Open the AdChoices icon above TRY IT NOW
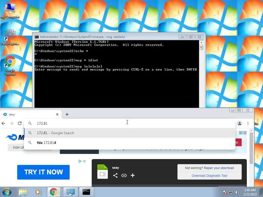Image resolution: width=263 pixels, height=197 pixels. (x=80, y=161)
